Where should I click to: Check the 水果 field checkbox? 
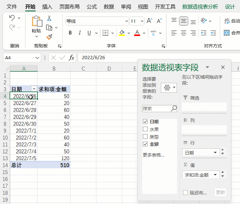coord(145,129)
